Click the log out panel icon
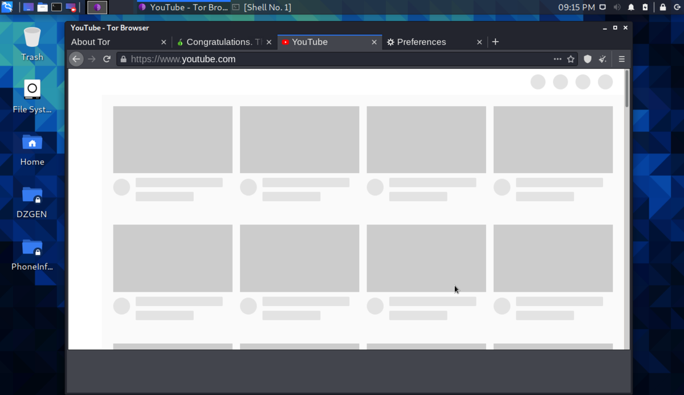The width and height of the screenshot is (684, 395). point(677,7)
